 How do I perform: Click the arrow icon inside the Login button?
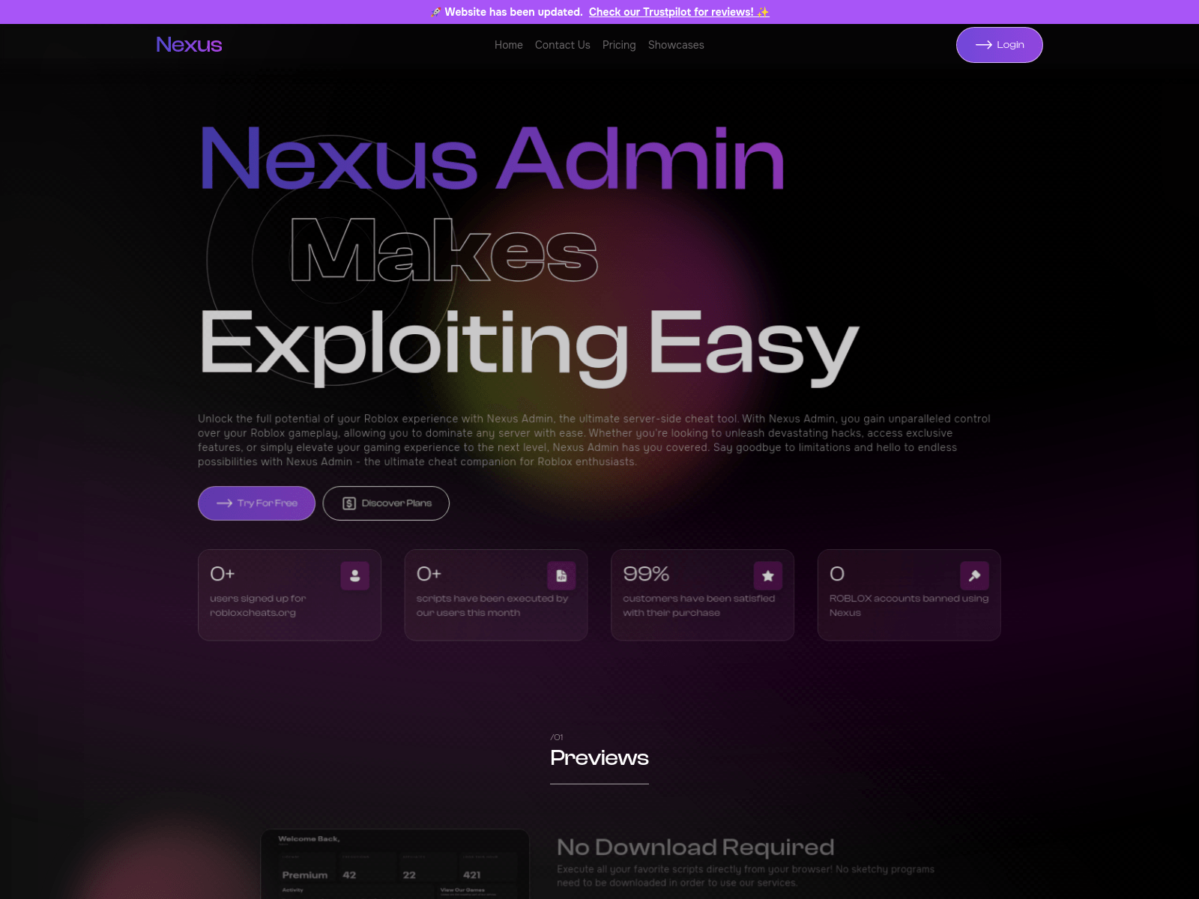984,45
